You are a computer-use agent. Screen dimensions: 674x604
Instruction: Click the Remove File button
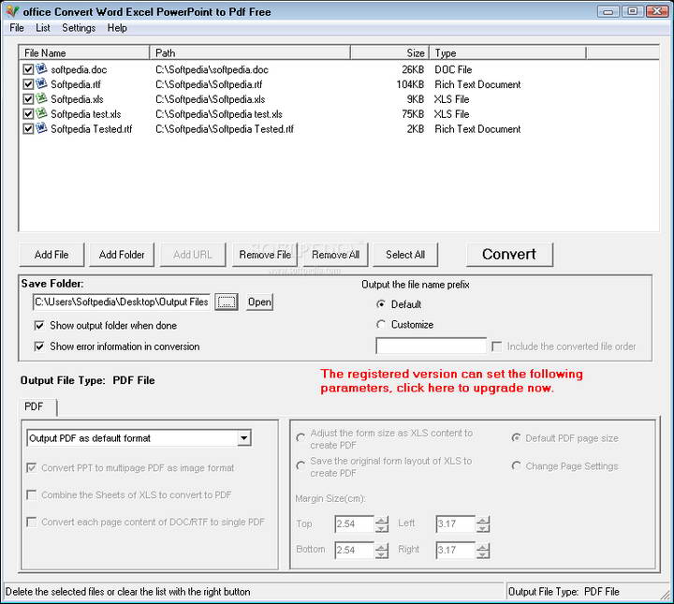pyautogui.click(x=265, y=255)
